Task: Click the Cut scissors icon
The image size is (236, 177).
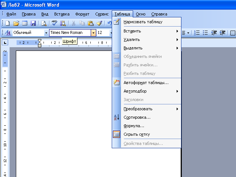Action: 73,23
